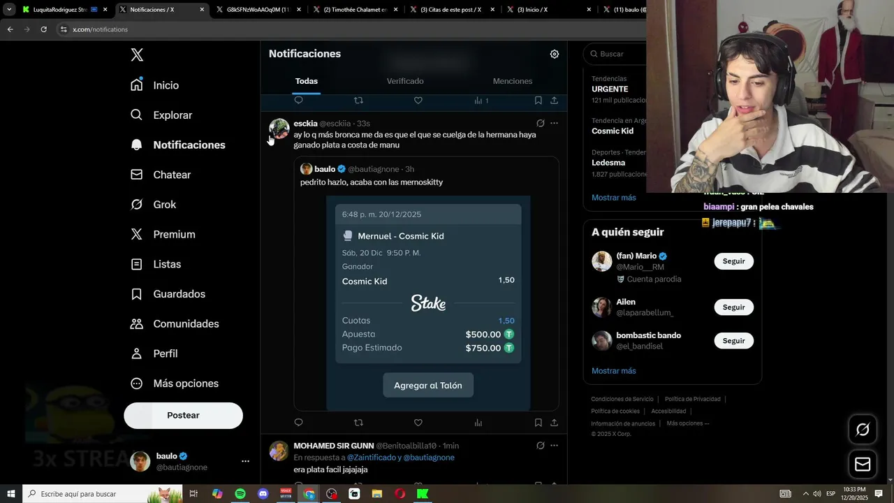
Task: Open Grok from the sidebar
Action: (x=153, y=205)
